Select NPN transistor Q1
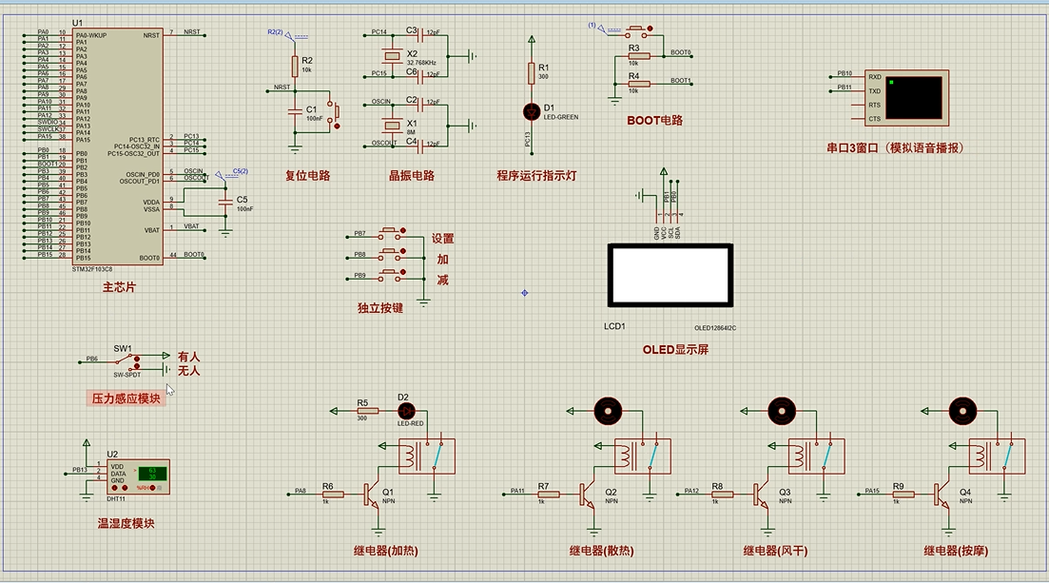 [371, 495]
